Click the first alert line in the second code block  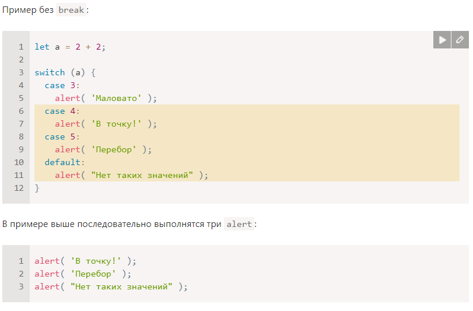(85, 261)
